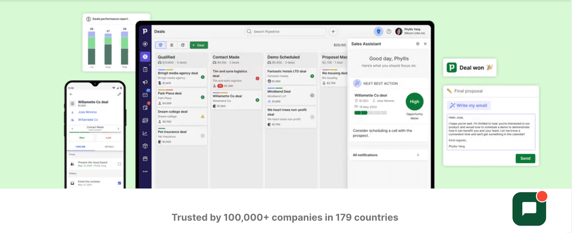Click the Write my email button

[x=469, y=105]
